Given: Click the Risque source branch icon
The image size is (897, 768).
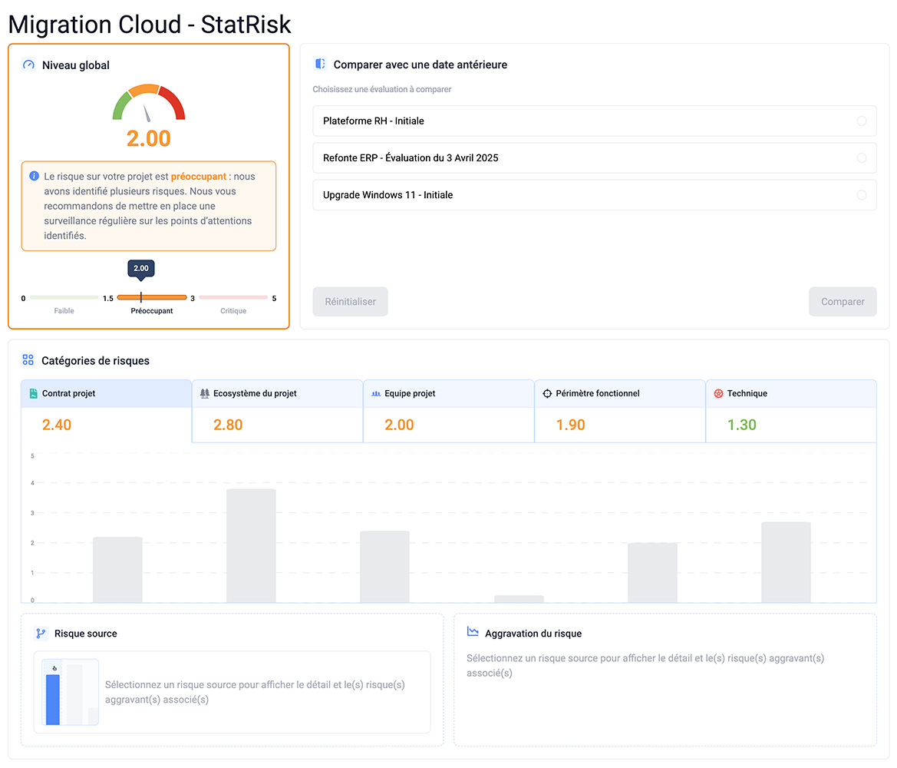Looking at the screenshot, I should pos(41,634).
